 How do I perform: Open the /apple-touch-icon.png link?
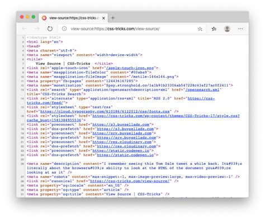130,68
